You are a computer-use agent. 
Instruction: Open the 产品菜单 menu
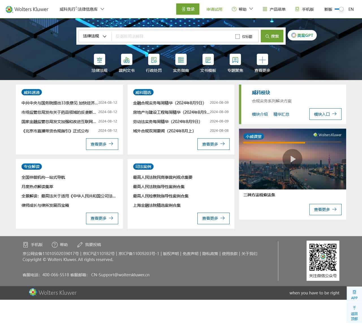tap(274, 9)
